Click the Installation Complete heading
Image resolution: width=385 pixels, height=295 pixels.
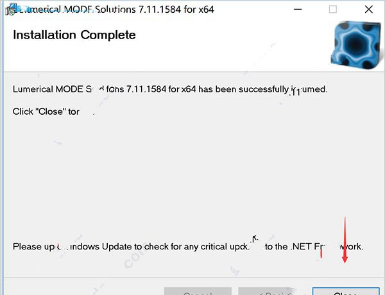(x=74, y=35)
